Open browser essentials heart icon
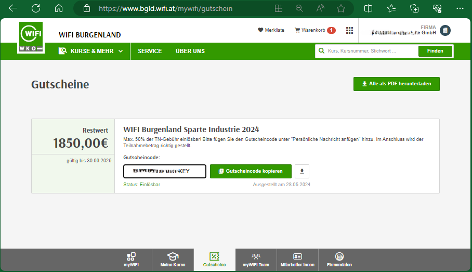Viewport: 472px width, 272px height. [437, 8]
